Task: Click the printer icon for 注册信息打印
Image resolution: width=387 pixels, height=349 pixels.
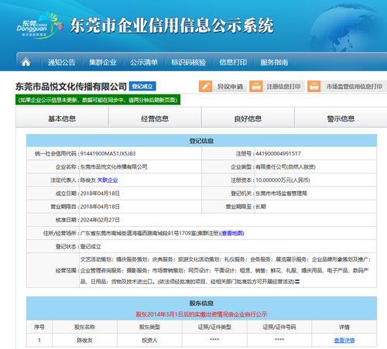Action: pos(256,86)
